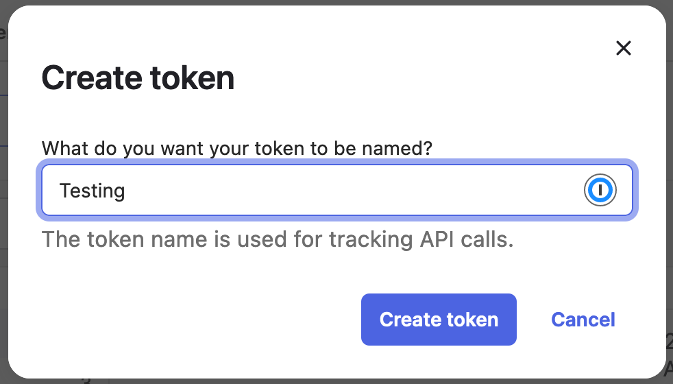Click the Create token dialog heading
Screen dimensions: 673x384
[138, 78]
